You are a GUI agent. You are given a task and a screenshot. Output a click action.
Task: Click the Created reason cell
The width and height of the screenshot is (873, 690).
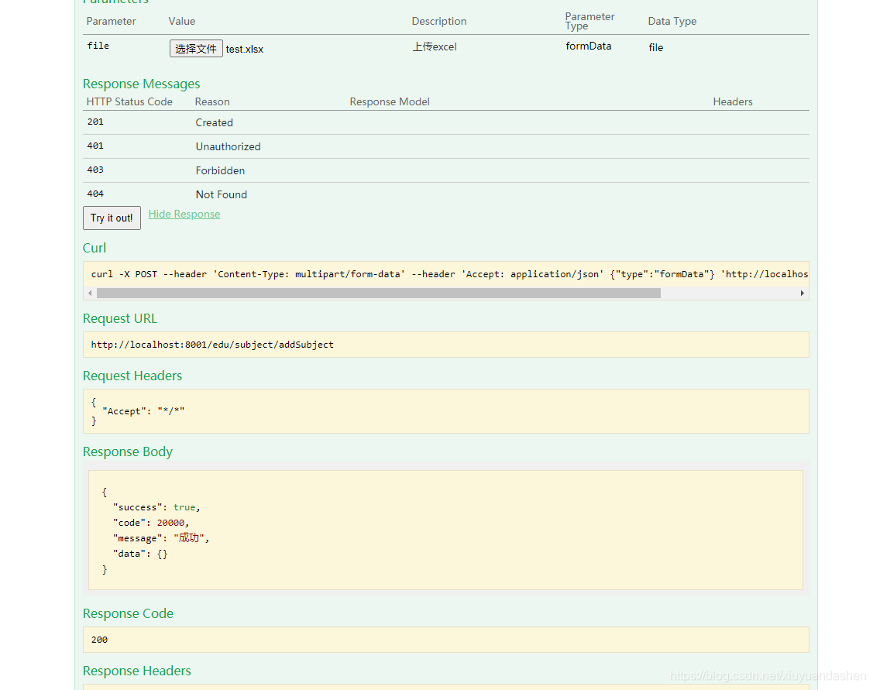[x=215, y=122]
